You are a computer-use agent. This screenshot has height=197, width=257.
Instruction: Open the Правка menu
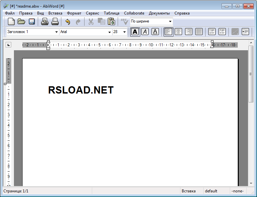click(26, 13)
